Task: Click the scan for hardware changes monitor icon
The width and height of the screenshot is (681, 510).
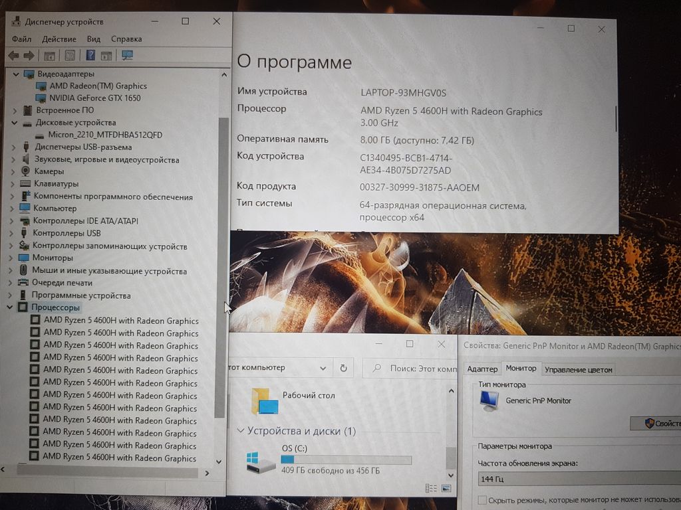Action: [128, 56]
